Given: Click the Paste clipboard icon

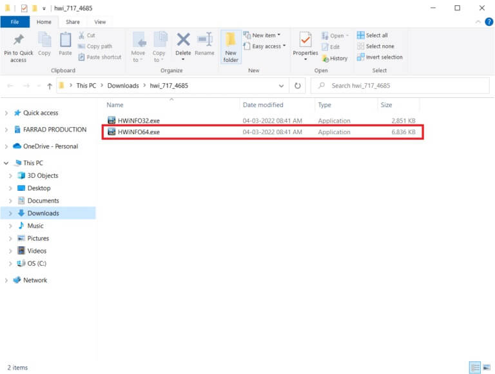Looking at the screenshot, I should coord(65,40).
